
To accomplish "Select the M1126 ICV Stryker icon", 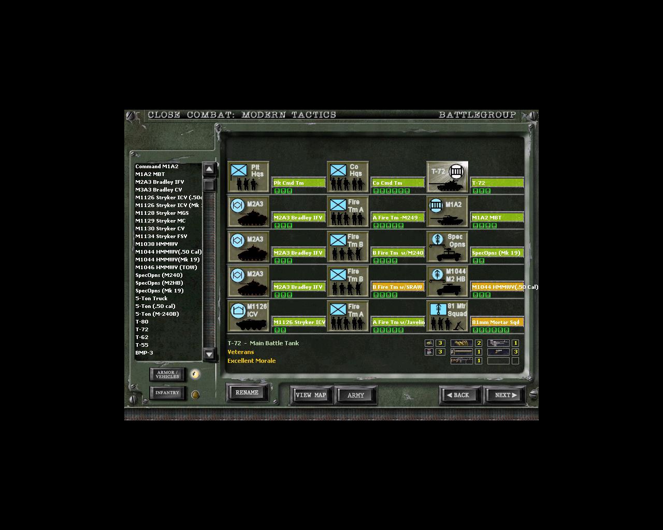I will pyautogui.click(x=248, y=316).
